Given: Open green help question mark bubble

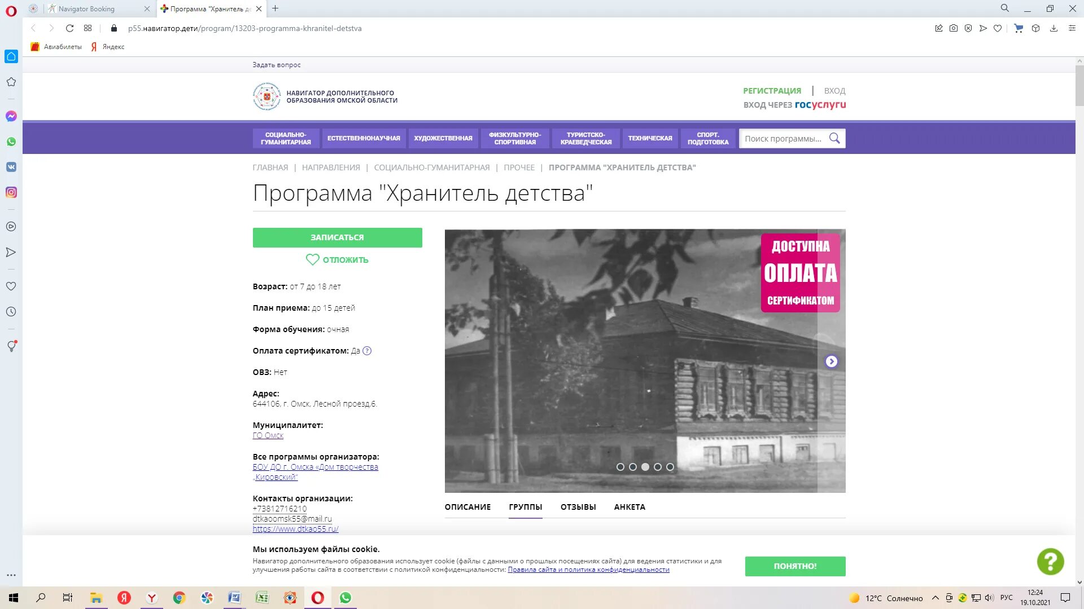Looking at the screenshot, I should (x=1050, y=562).
